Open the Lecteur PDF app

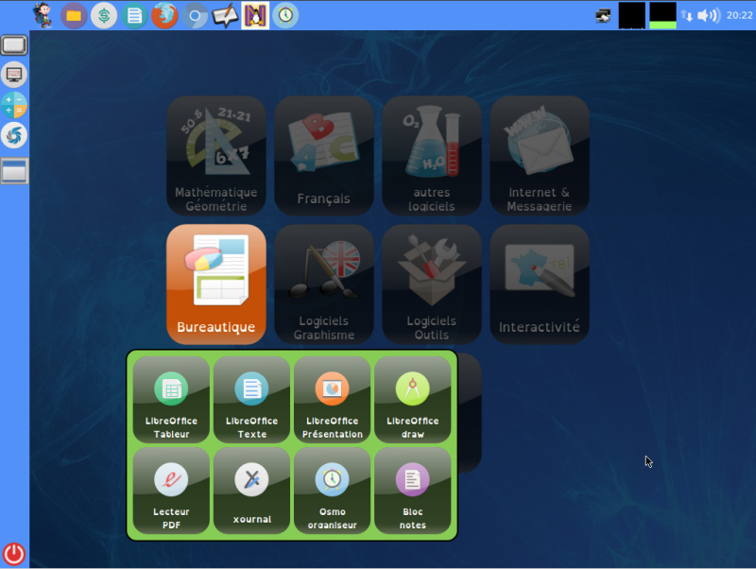[171, 491]
